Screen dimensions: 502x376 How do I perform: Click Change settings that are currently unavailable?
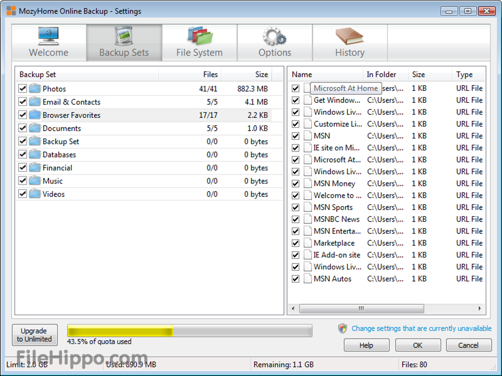tap(421, 328)
